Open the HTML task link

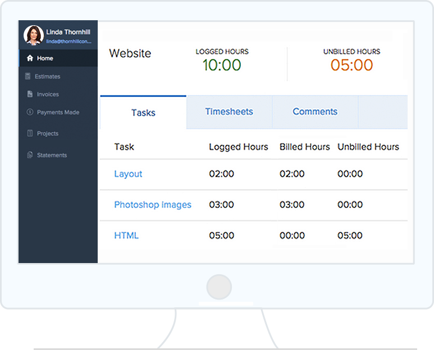[126, 236]
